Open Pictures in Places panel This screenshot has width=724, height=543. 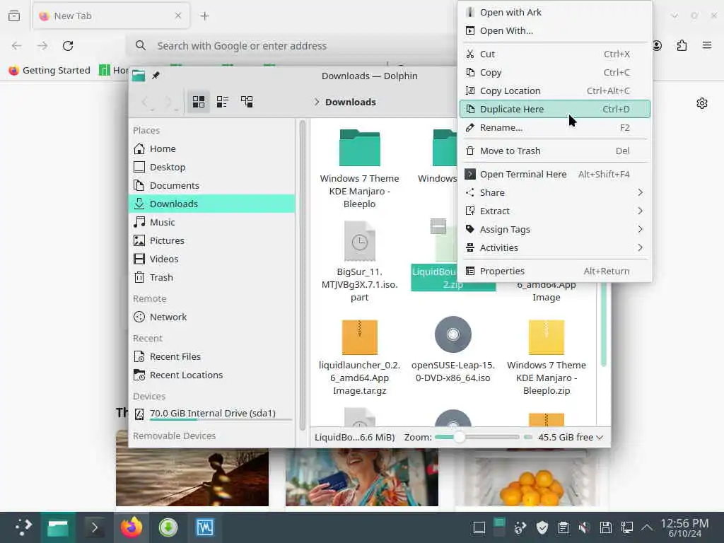tap(212, 240)
